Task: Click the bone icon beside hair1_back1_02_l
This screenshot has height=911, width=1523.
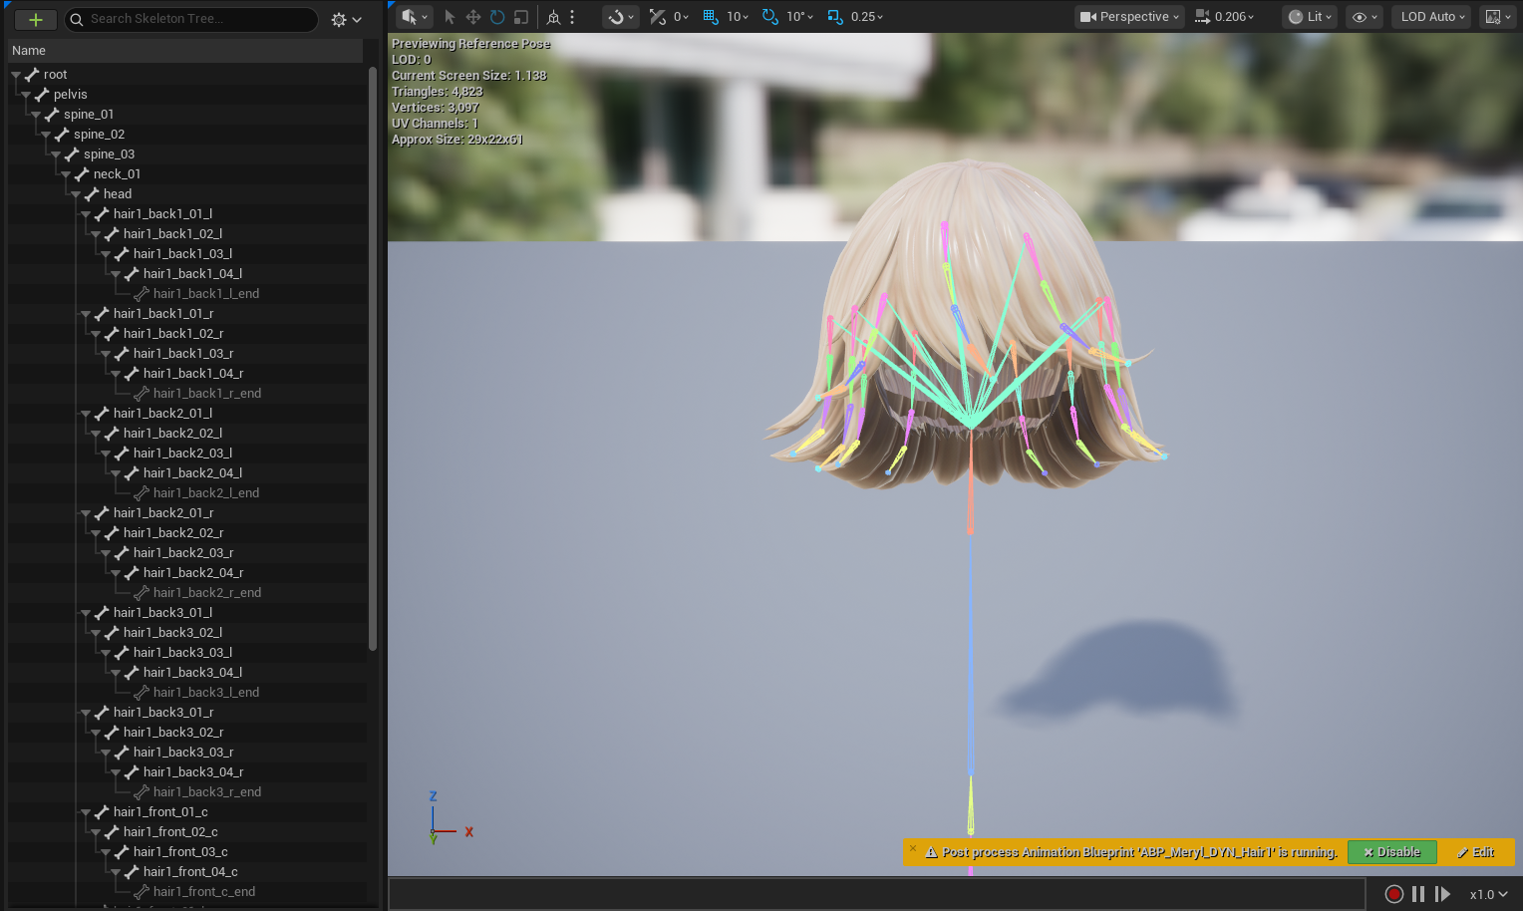Action: coord(112,234)
